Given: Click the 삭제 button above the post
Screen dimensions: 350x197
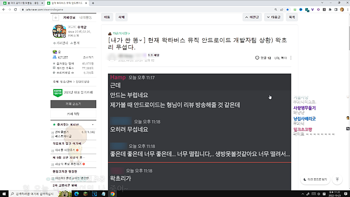Looking at the screenshot, I should point(122,17).
